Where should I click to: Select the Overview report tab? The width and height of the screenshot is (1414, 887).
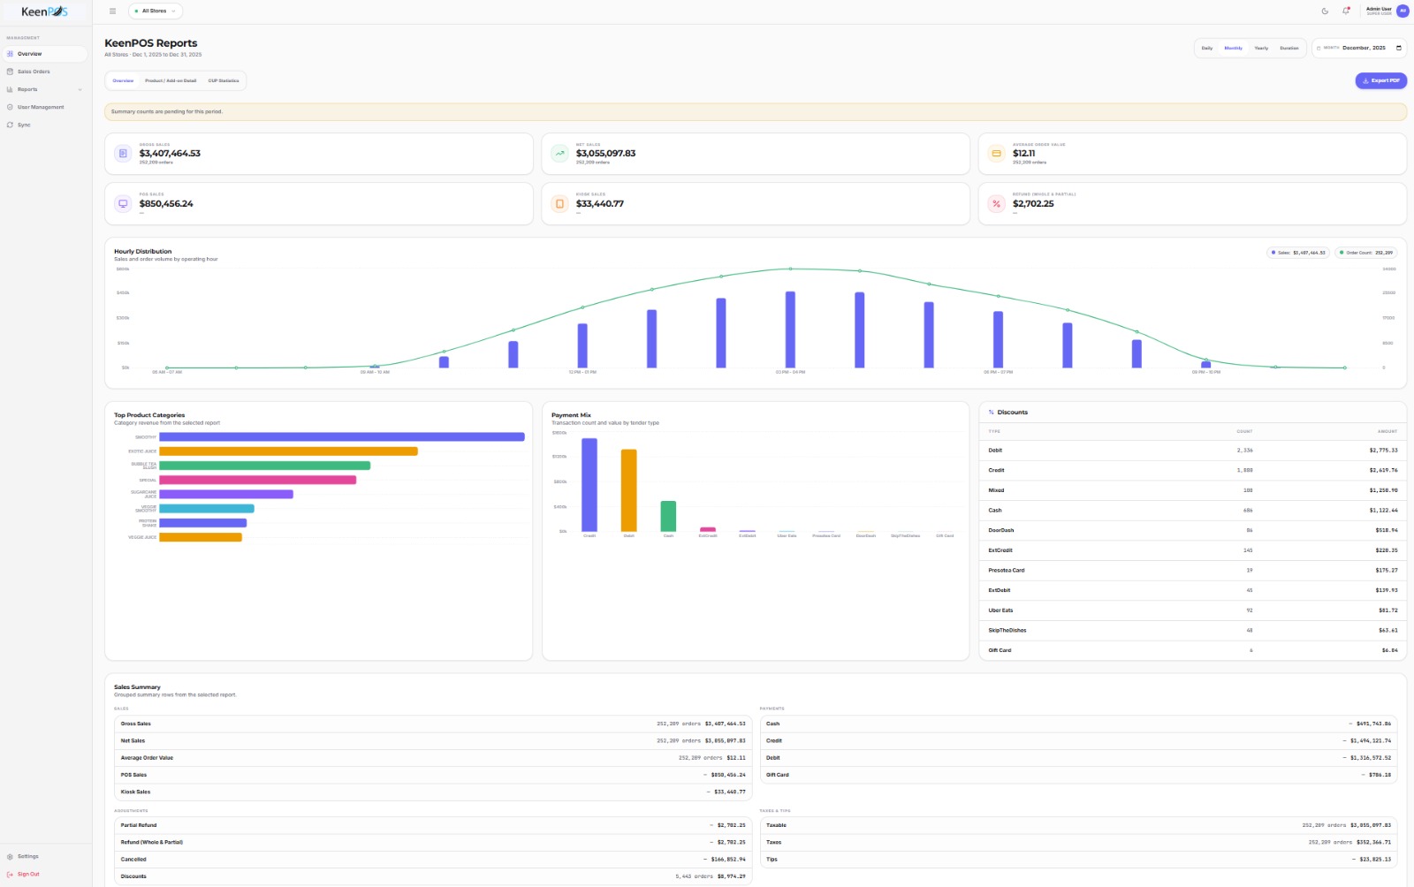coord(123,80)
